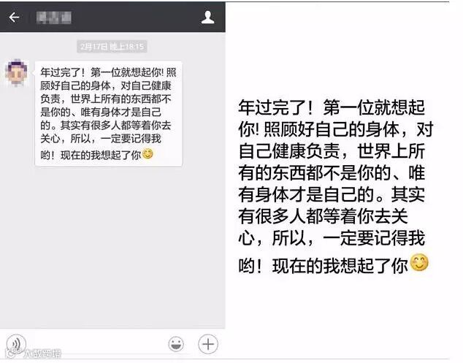Image resolution: width=463 pixels, height=363 pixels.
Task: Click the chat bubble line starting 年过完了
Action: 108,72
